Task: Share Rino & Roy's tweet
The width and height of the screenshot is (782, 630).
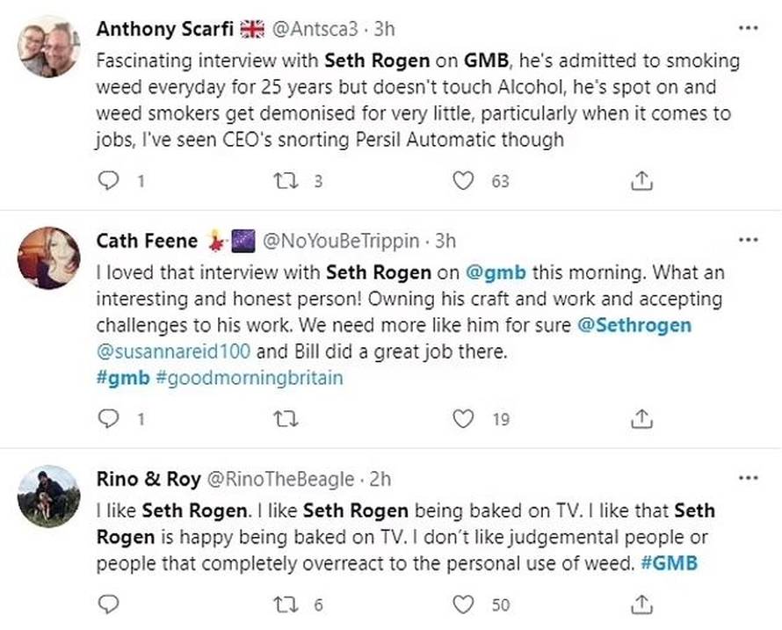Action: [x=641, y=604]
